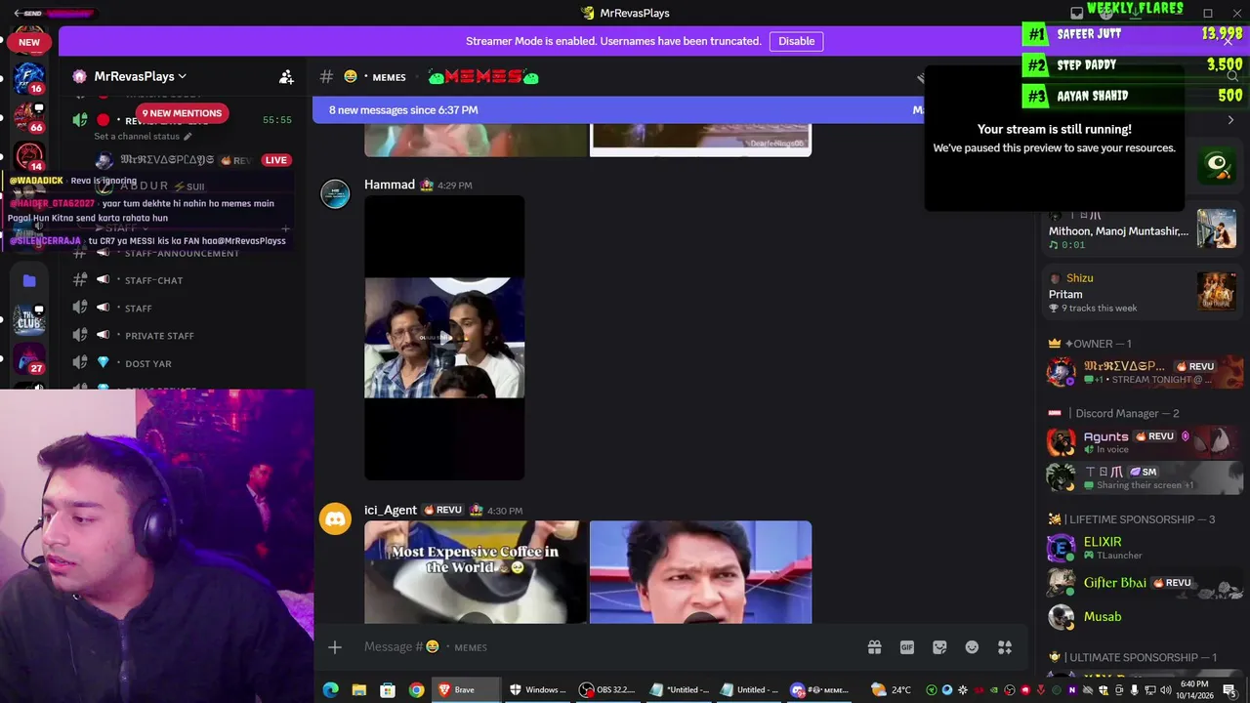Open the server with the 66 badge

29,117
